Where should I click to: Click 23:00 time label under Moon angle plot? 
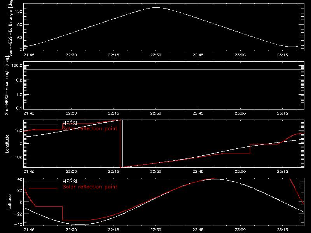pos(240,113)
